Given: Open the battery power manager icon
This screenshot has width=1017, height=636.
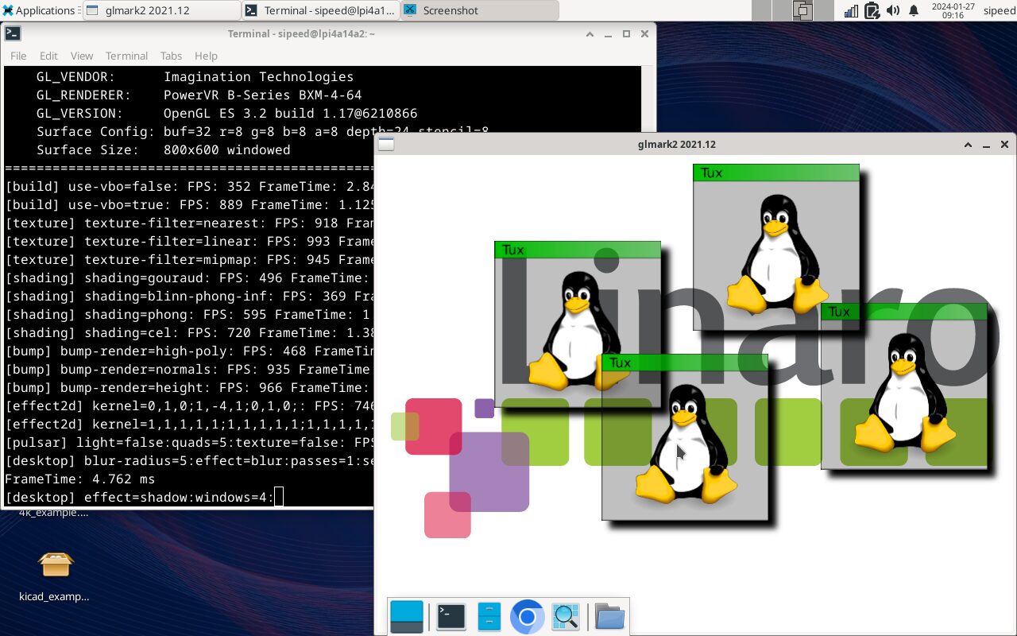Looking at the screenshot, I should [x=872, y=10].
